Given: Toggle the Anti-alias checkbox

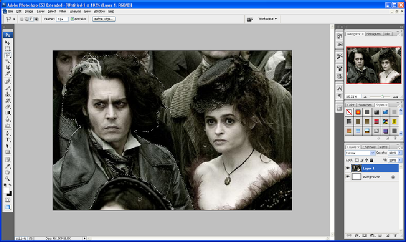Looking at the screenshot, I should [72, 19].
